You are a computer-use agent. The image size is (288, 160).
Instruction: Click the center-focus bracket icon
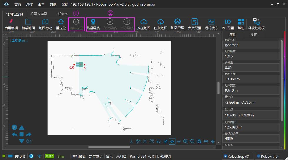point(145,141)
